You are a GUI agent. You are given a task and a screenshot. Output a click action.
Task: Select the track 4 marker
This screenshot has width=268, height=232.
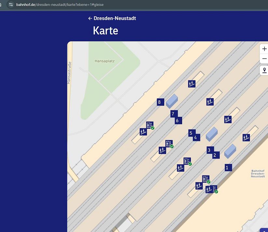[x=196, y=138]
